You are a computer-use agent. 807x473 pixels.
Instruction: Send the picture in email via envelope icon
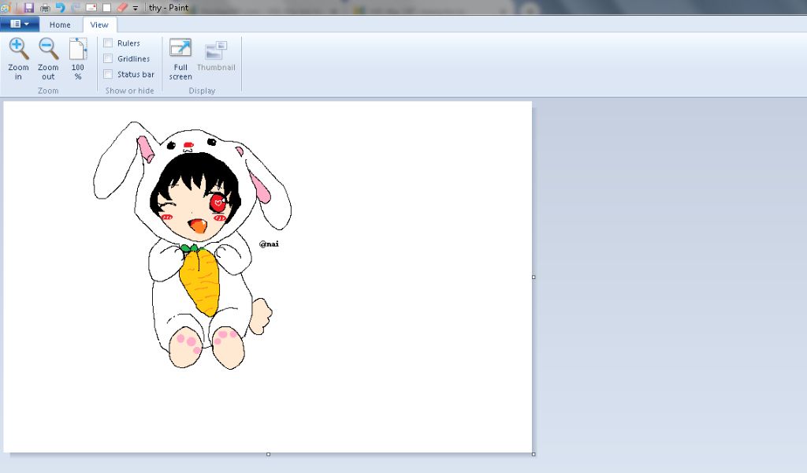[91, 8]
